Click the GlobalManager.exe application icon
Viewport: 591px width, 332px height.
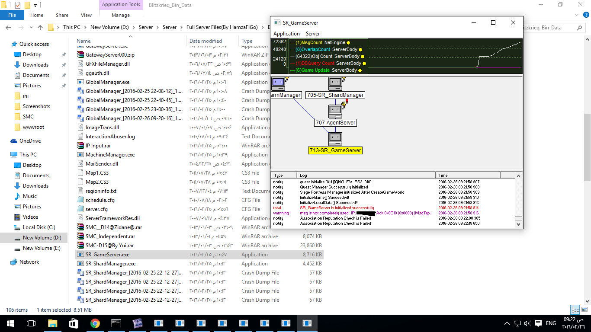pyautogui.click(x=80, y=82)
